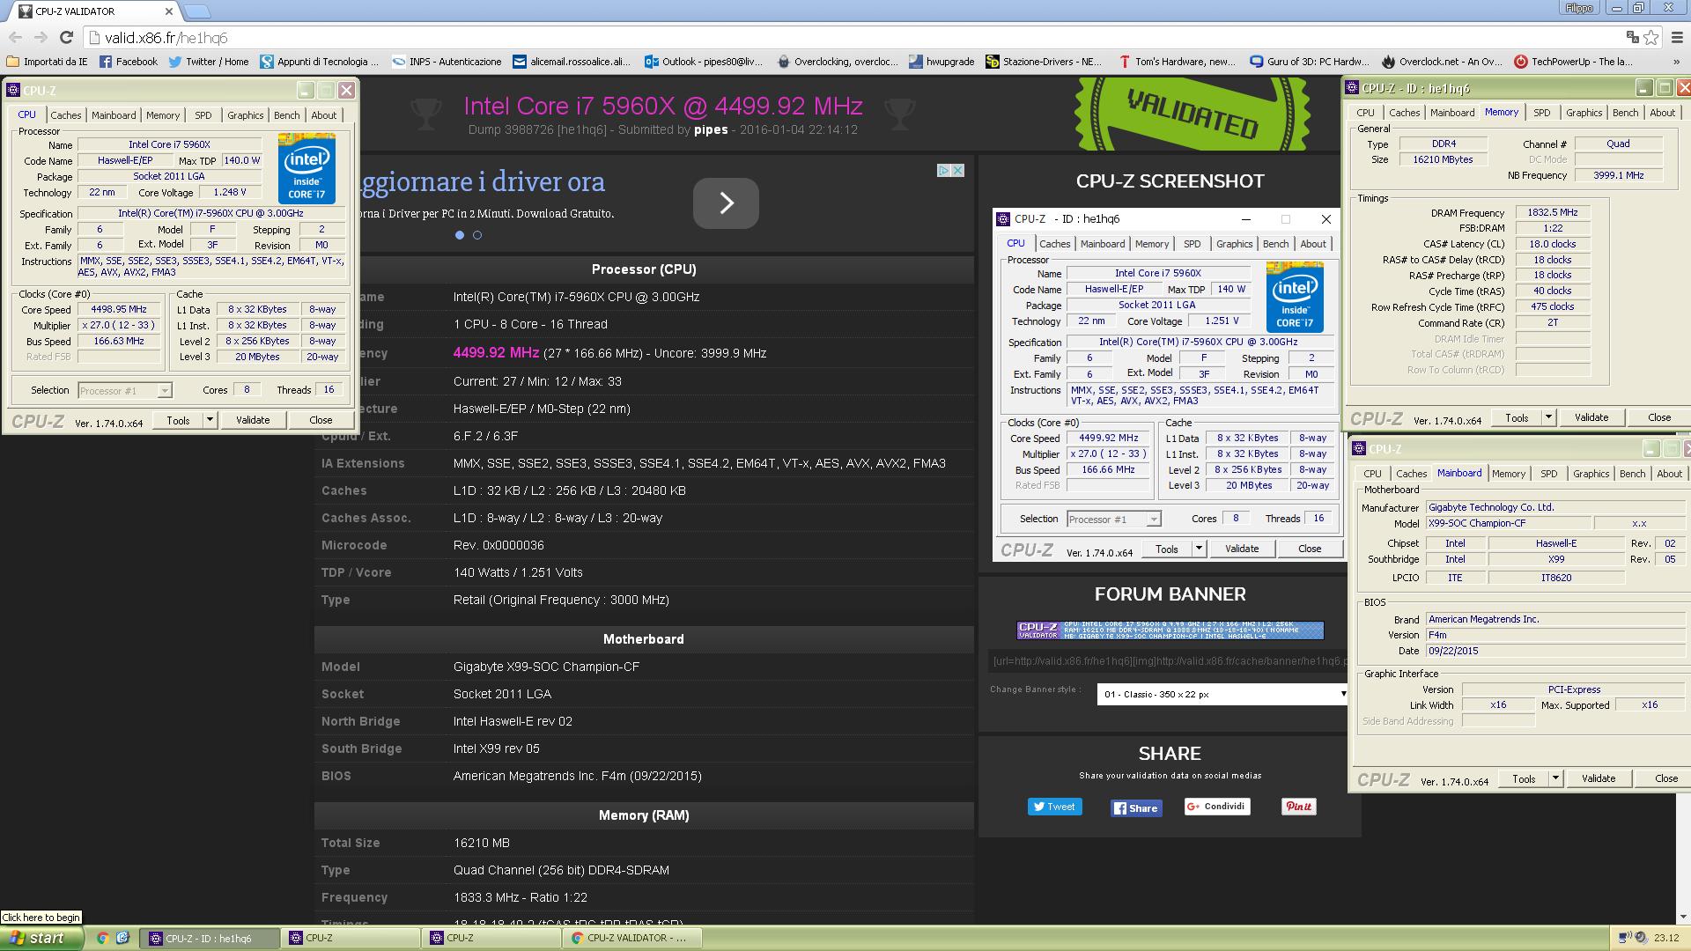Launch Chrome from the taskbar quick launch

coord(102,938)
